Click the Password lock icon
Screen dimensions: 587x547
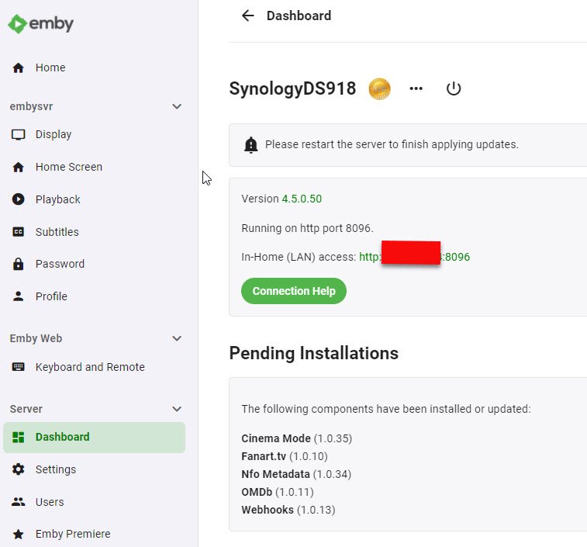[19, 264]
